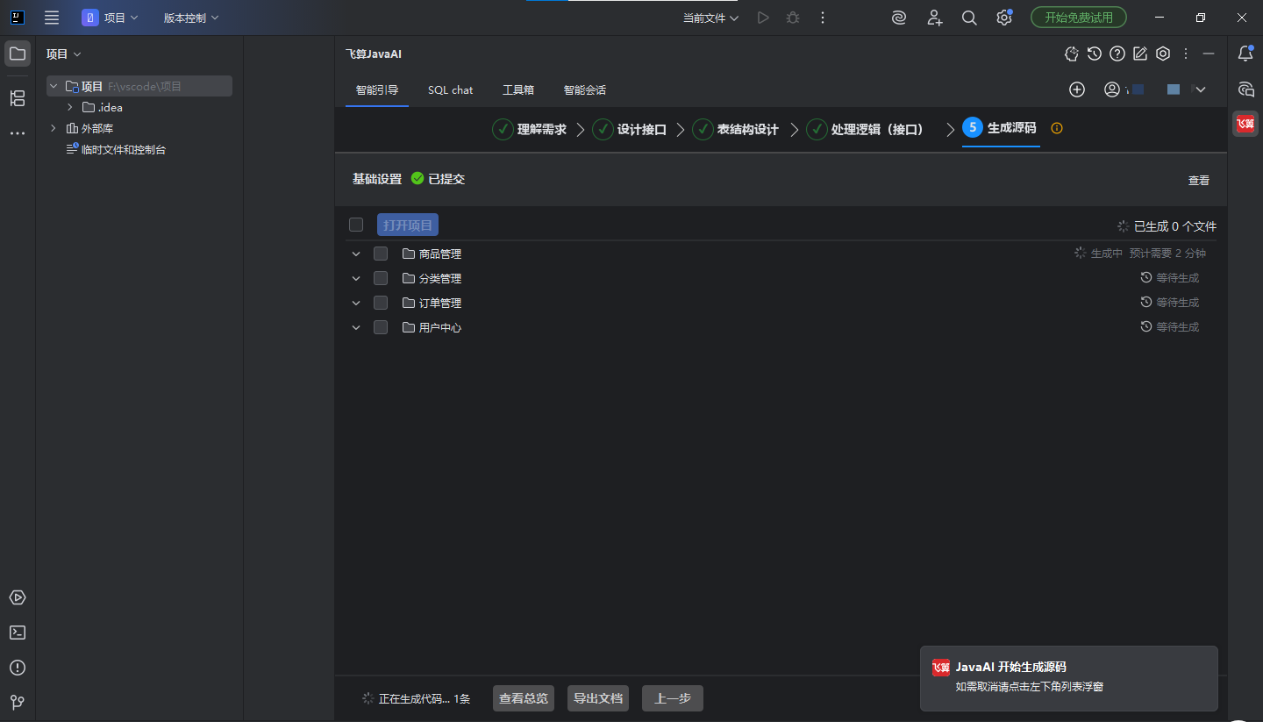Open JavaAI panel options vertical dots
1263x722 pixels.
click(1186, 54)
